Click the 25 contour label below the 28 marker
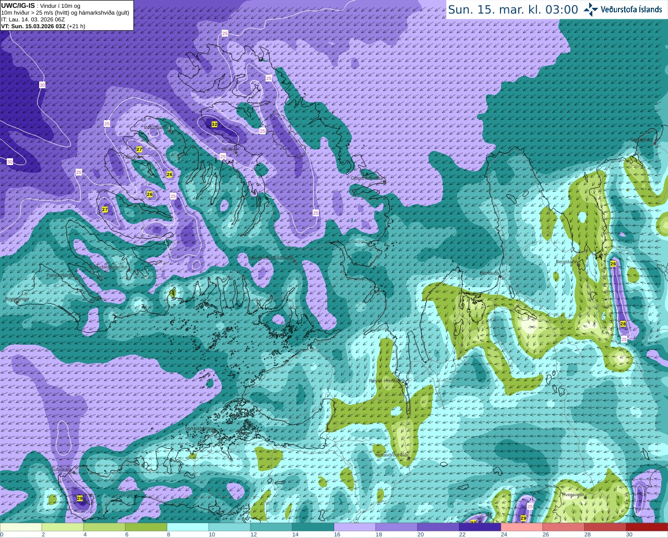The width and height of the screenshot is (668, 538). [x=625, y=339]
